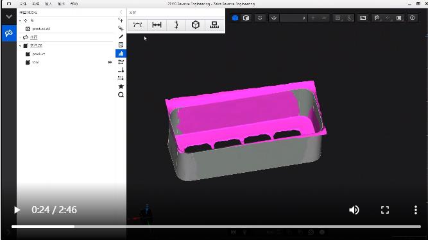Image resolution: width=428 pixels, height=240 pixels.
Task: Open the last menu bar item
Action: click(74, 4)
